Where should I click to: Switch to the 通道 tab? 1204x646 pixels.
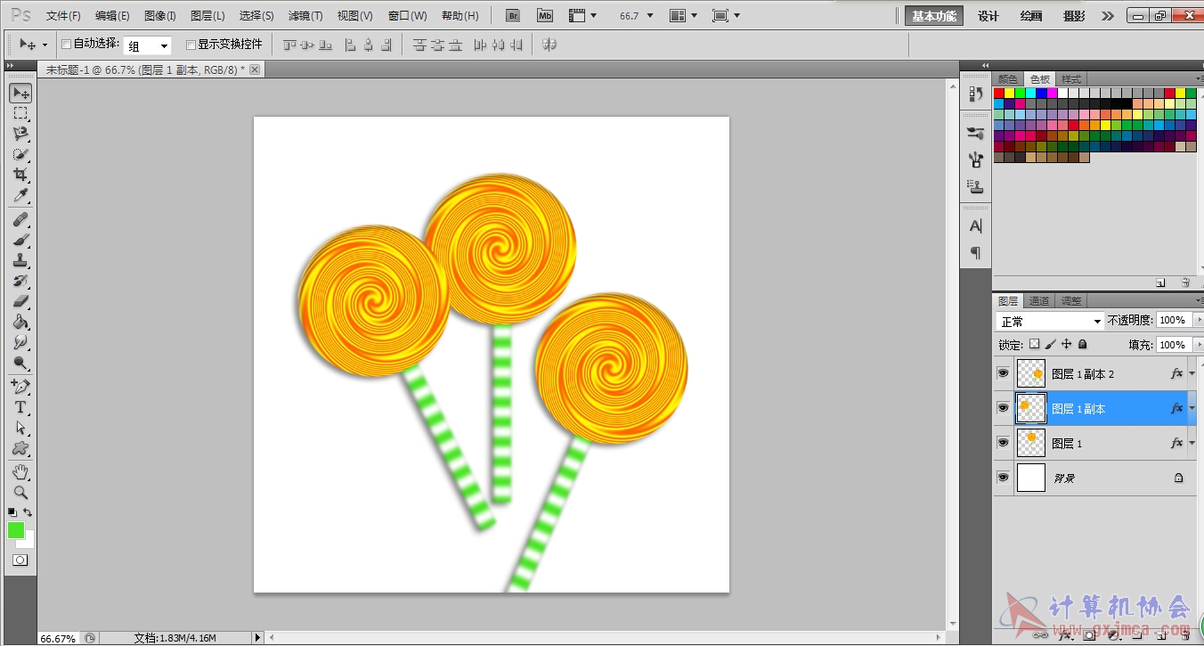click(1039, 301)
